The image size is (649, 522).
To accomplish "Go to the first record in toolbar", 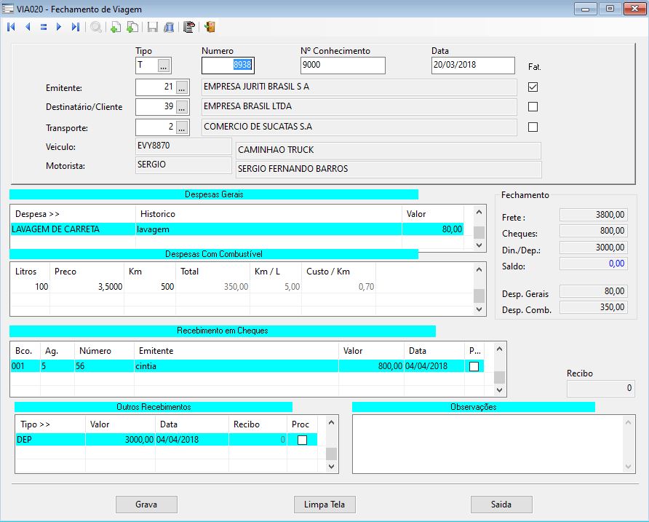I will click(11, 27).
